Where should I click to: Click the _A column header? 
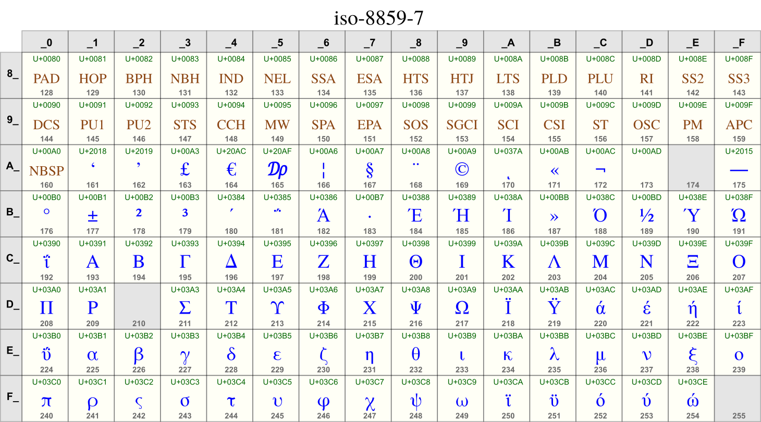click(508, 42)
